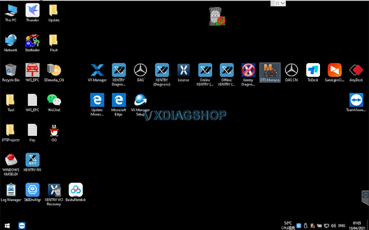Click the USB safely-remove tray icon
Image resolution: width=369 pixels, height=230 pixels.
pyautogui.click(x=306, y=226)
